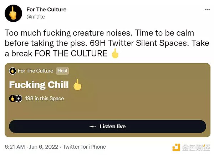Screen dimensions: 214x155
Task: Open the 198 in this Space listener count
Action: (44, 98)
